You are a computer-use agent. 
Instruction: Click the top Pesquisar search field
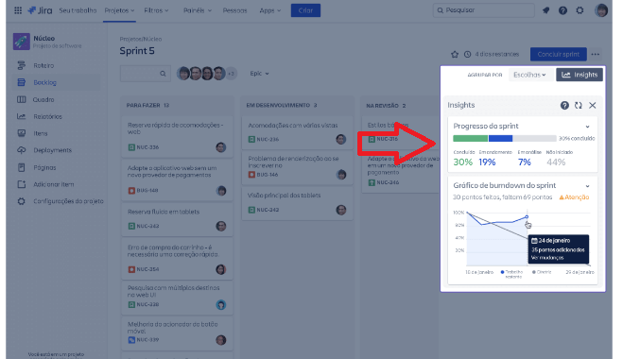(x=483, y=10)
